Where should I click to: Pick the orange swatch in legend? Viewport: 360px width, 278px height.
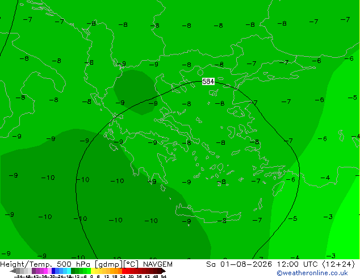[116, 271]
